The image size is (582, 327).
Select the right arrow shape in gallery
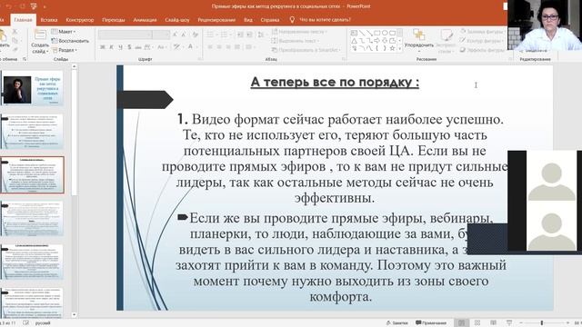pyautogui.click(x=377, y=40)
